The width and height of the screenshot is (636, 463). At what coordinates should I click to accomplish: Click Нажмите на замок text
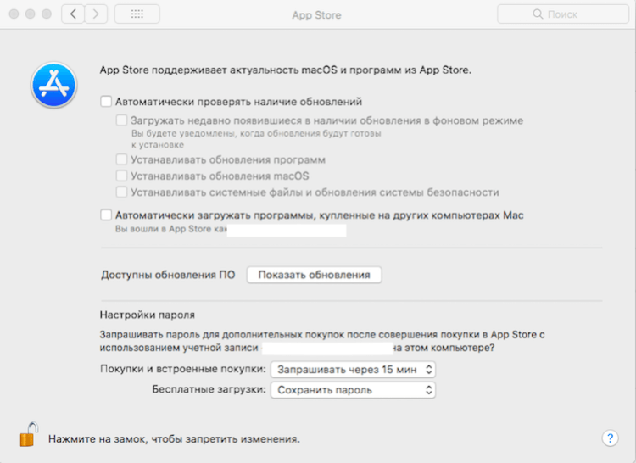coord(174,438)
